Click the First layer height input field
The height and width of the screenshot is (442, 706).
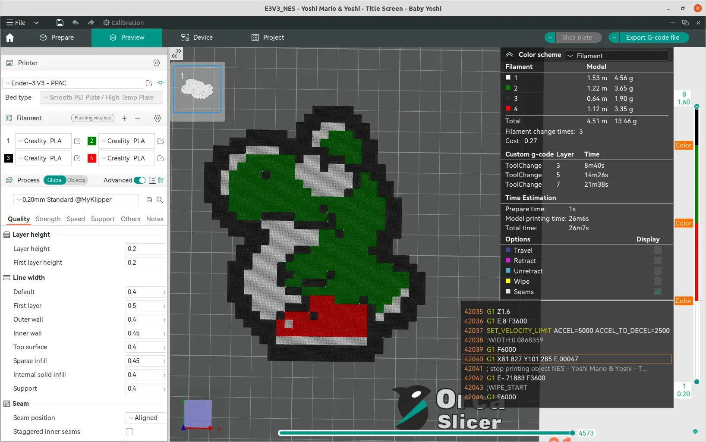point(145,263)
